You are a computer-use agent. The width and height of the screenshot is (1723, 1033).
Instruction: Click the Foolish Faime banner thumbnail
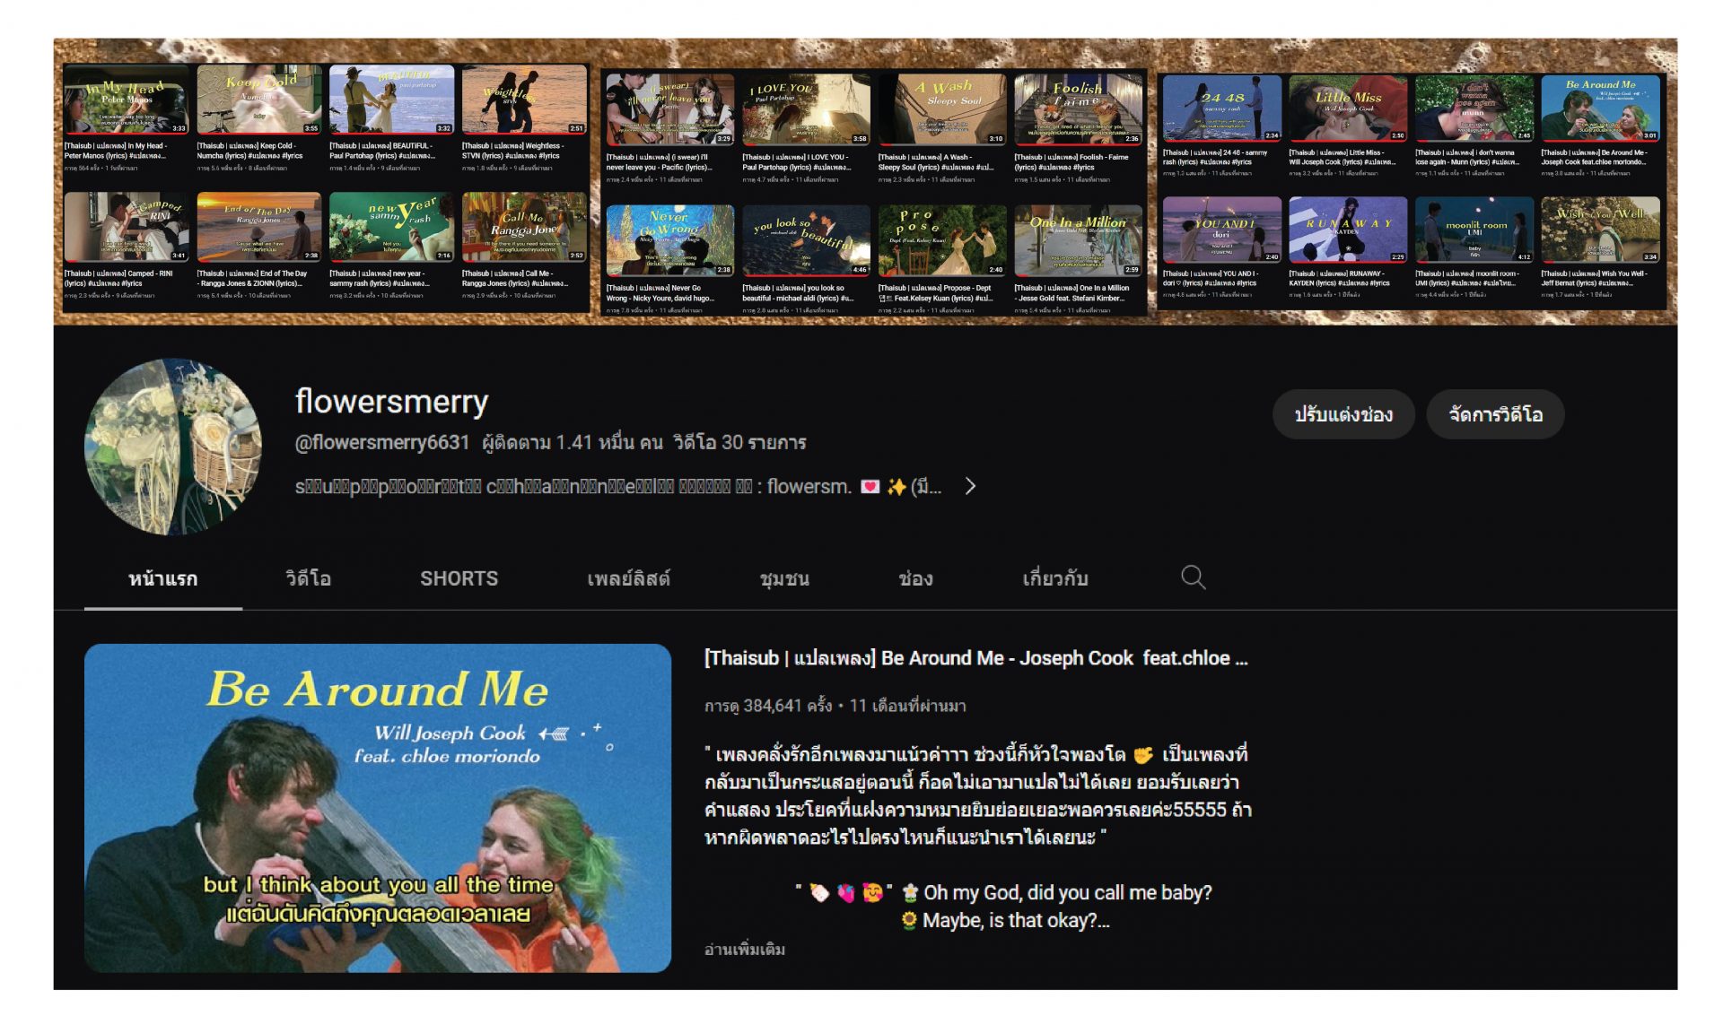tap(1078, 110)
